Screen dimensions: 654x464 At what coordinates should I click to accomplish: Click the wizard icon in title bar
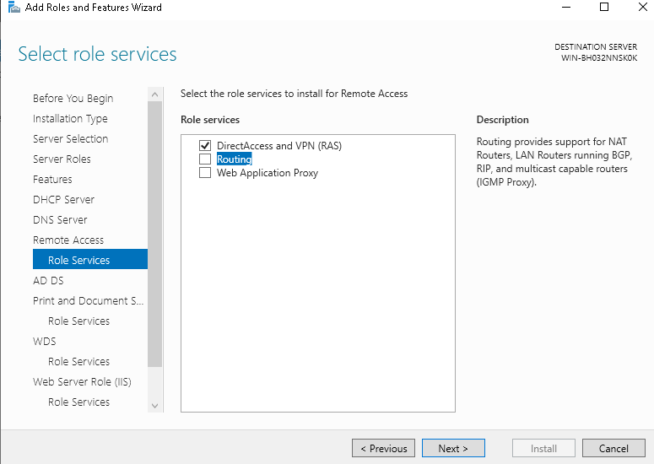click(13, 8)
